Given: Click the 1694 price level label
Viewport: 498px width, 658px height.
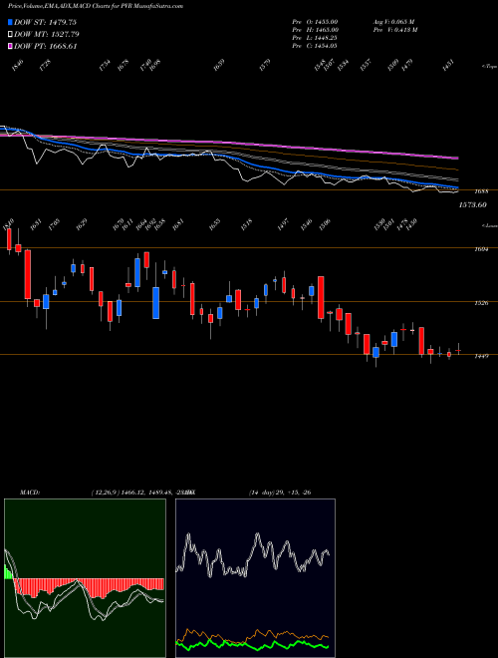Looking at the screenshot, I should point(481,249).
